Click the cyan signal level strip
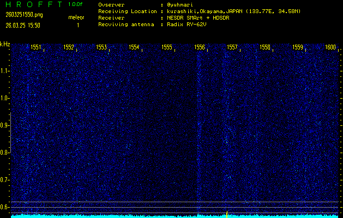 [174, 216]
